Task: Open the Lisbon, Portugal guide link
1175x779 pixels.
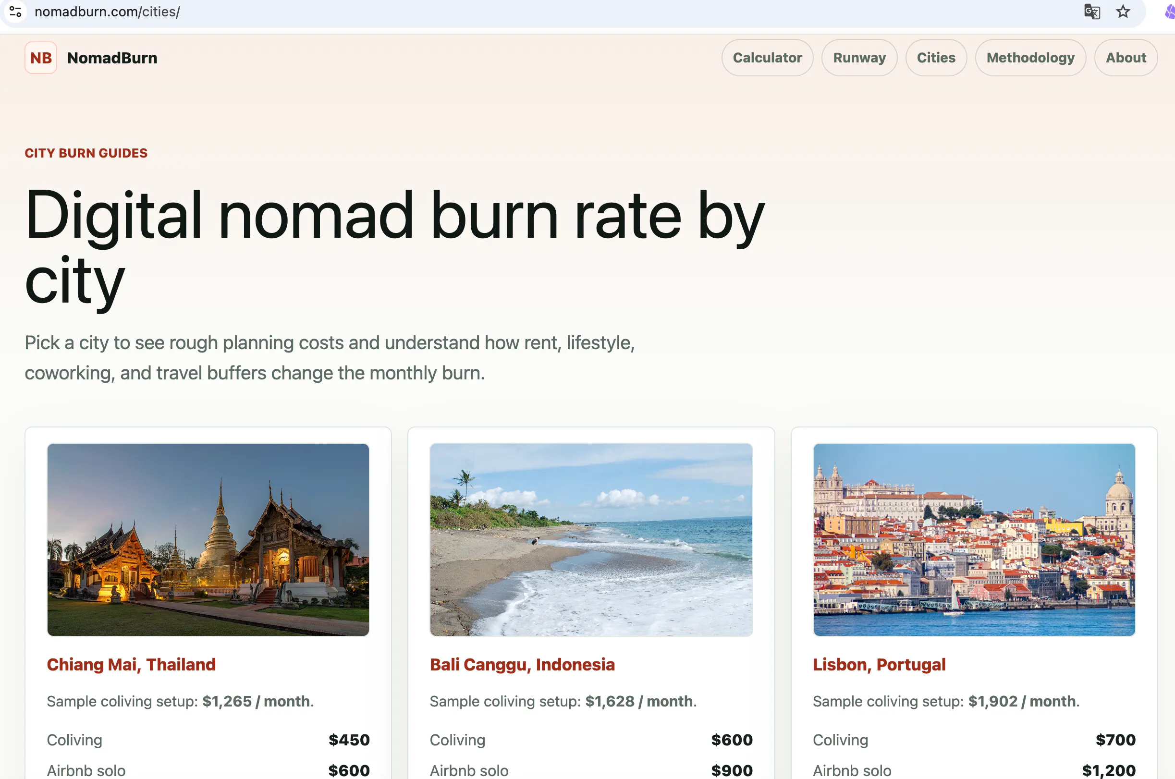Action: tap(879, 665)
